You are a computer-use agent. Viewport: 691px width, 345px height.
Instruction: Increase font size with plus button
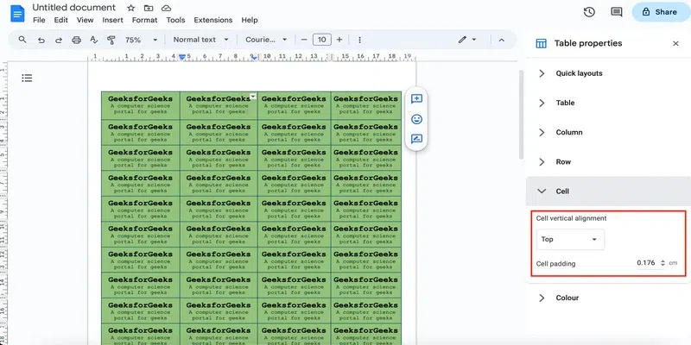[x=339, y=40]
